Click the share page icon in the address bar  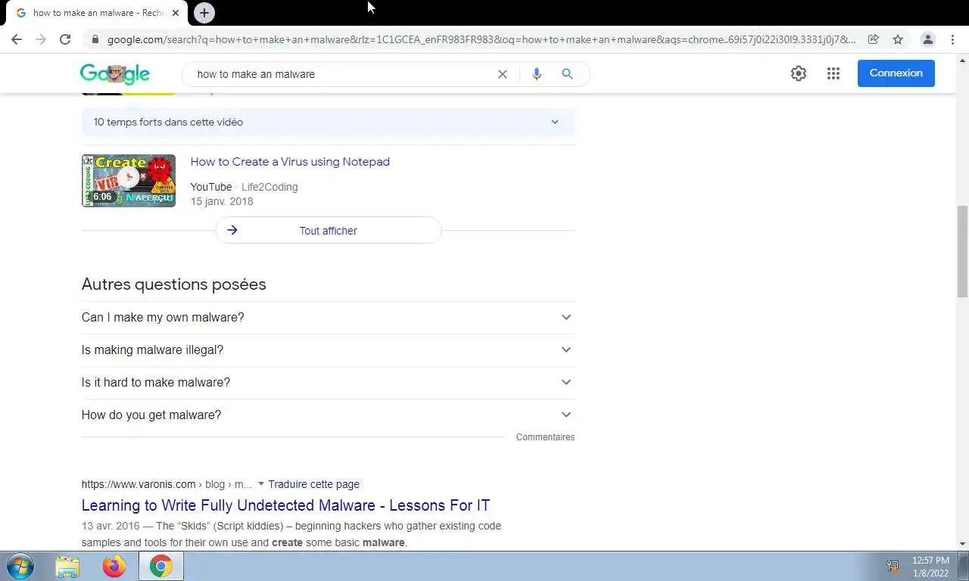pos(873,39)
